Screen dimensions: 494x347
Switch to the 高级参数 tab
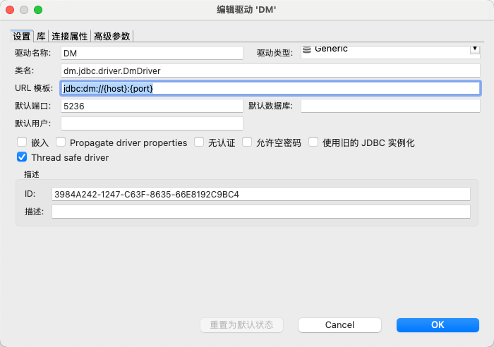(x=112, y=36)
